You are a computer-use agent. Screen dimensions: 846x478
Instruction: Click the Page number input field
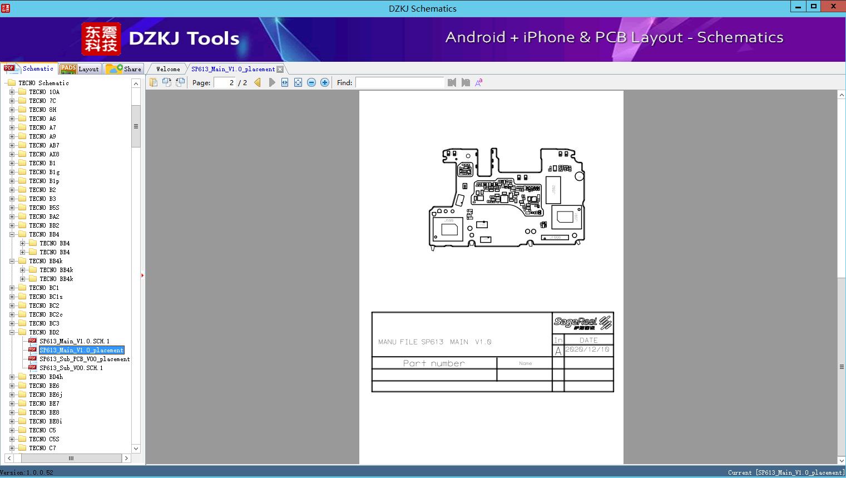[224, 82]
